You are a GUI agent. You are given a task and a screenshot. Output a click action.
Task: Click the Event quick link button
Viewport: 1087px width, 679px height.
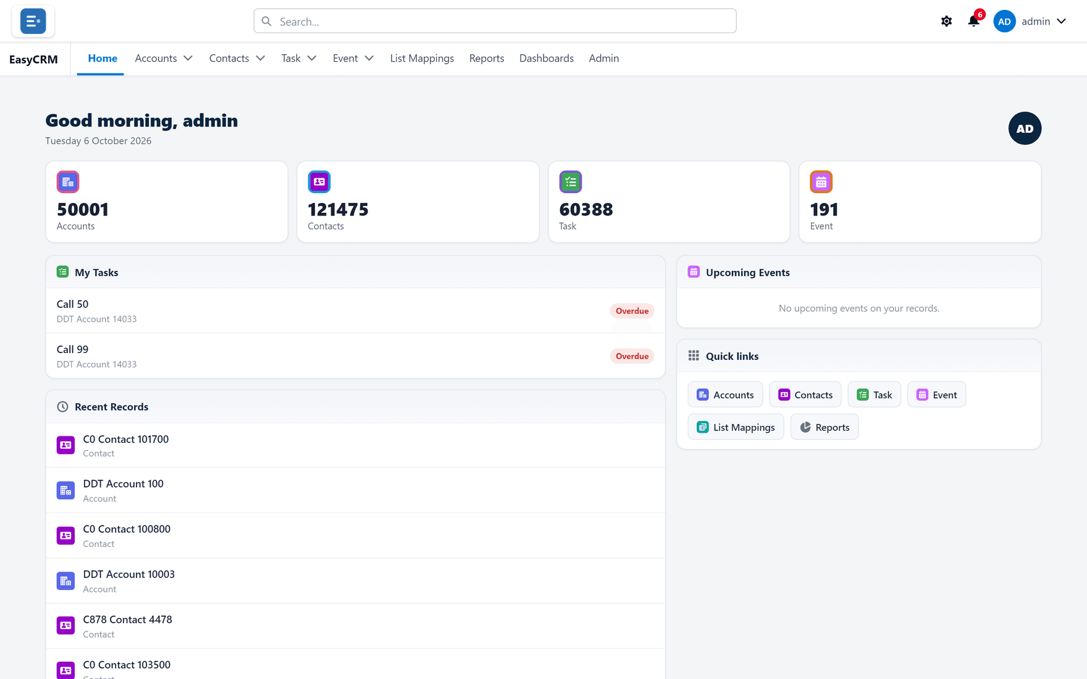(936, 394)
